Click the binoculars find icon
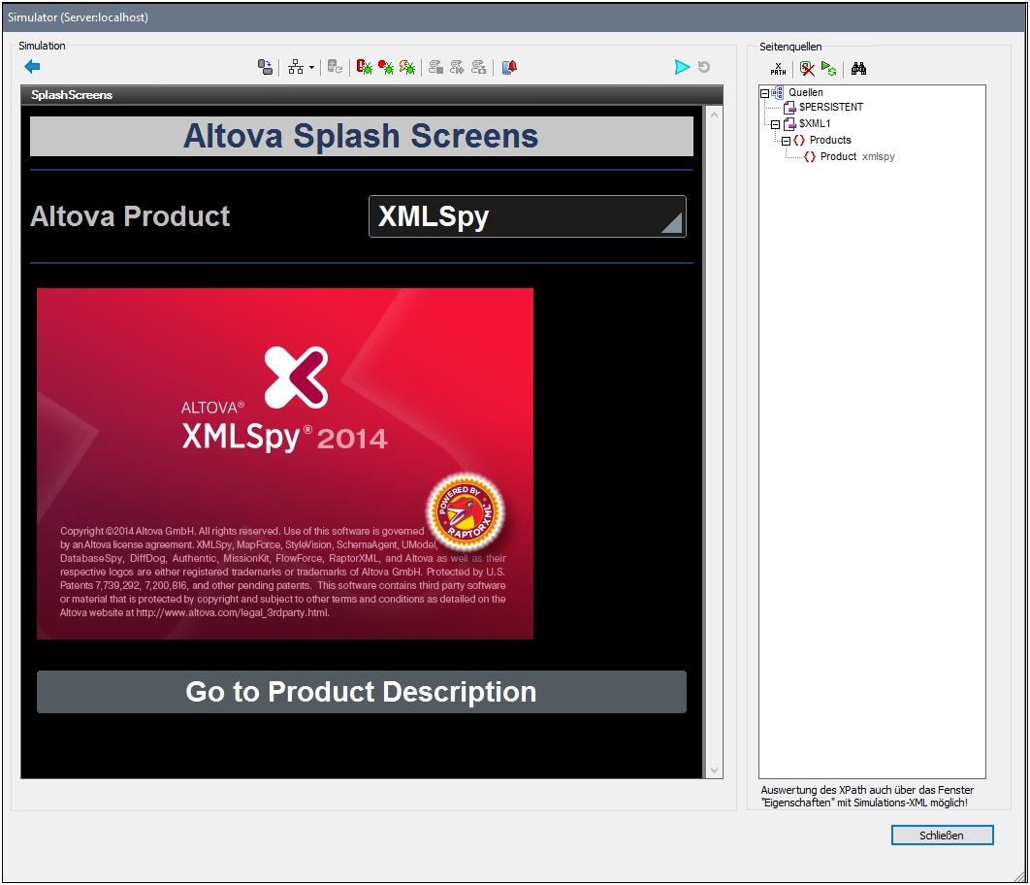 tap(858, 69)
